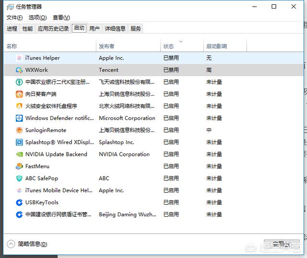
Task: Click 已启用 status for NVIDIA Update Backend
Action: (x=171, y=154)
